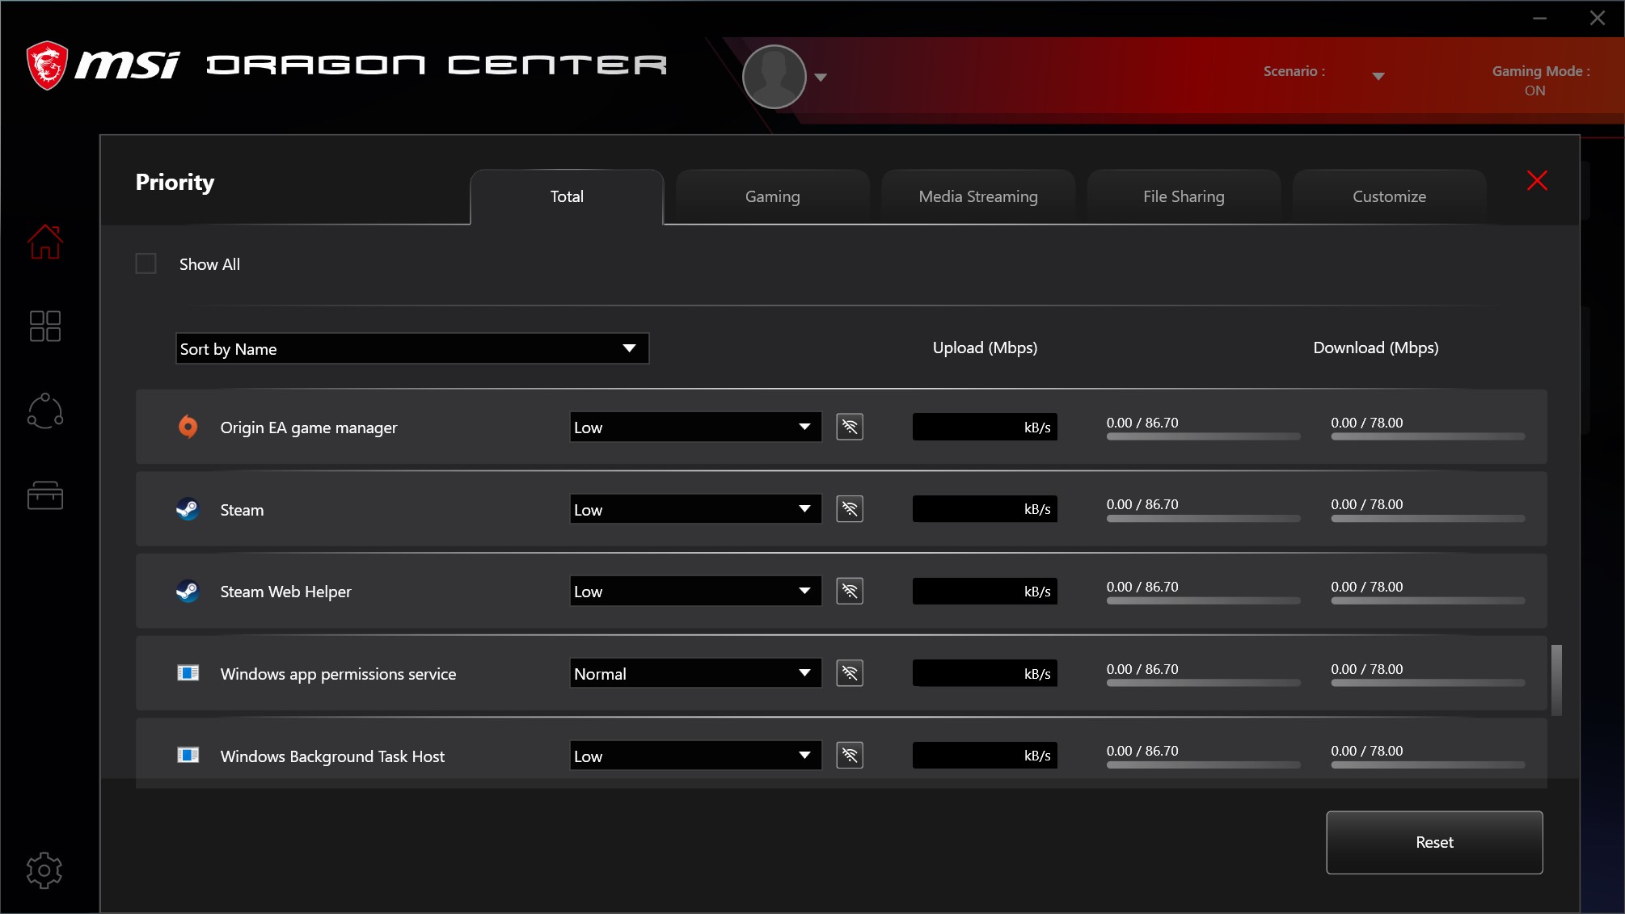Open settings gear icon in sidebar

pos(44,870)
